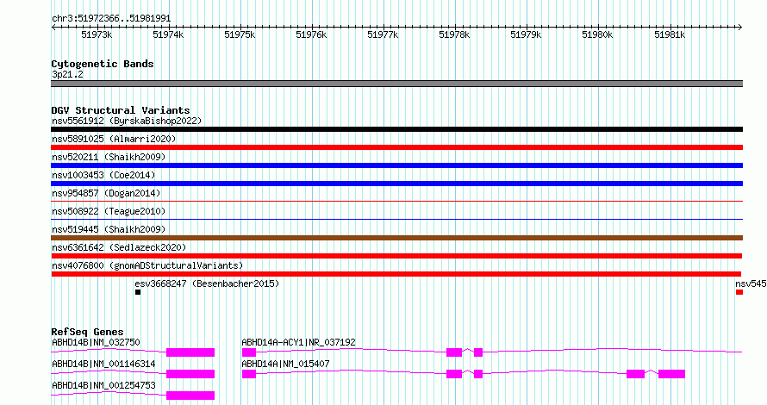Click the ABHD14B|NM_001254753 transcript label
The image size is (767, 405).
(103, 385)
